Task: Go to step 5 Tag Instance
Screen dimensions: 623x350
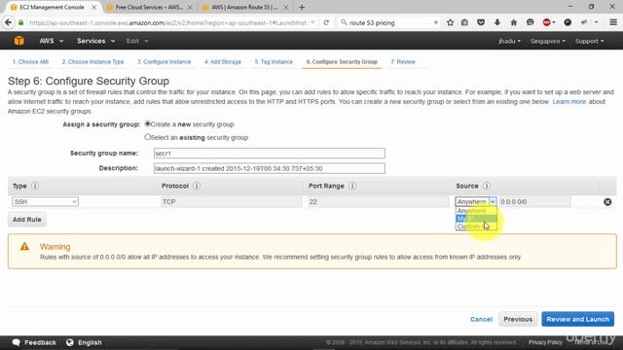Action: click(x=274, y=61)
